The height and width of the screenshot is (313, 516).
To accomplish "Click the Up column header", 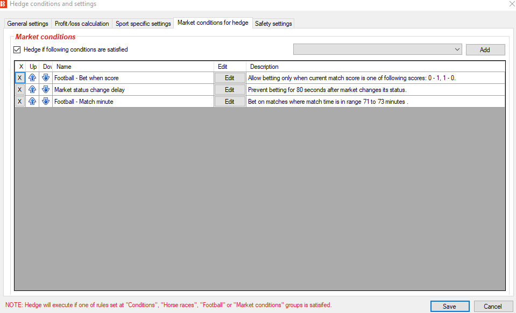I will click(33, 66).
